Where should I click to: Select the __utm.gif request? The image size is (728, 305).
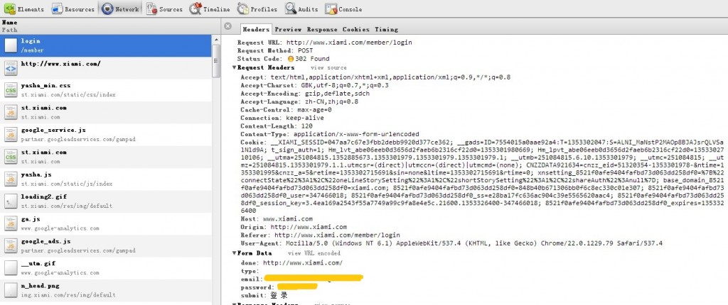pos(106,268)
